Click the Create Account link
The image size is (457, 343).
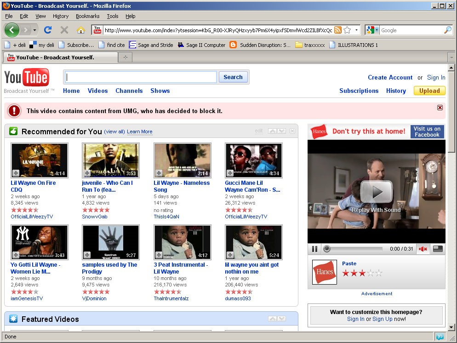coord(390,77)
